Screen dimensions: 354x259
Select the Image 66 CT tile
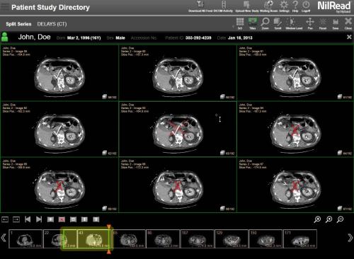coord(178,185)
